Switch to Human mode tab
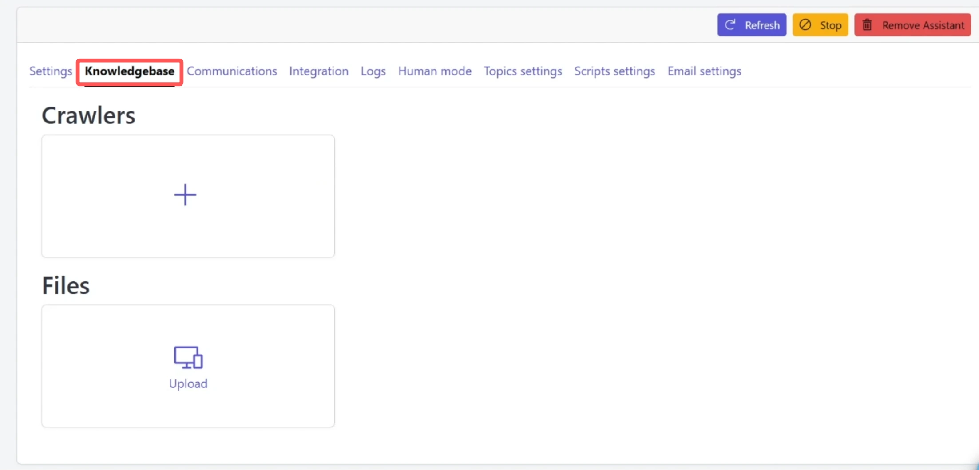Screen dimensions: 979x470 coord(435,71)
